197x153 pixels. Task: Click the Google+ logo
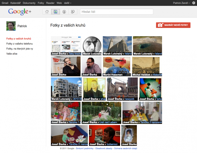[20, 12]
